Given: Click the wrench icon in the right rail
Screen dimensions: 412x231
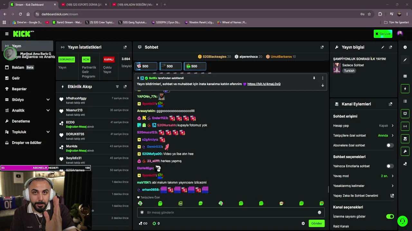Looking at the screenshot, I should pos(405,151).
